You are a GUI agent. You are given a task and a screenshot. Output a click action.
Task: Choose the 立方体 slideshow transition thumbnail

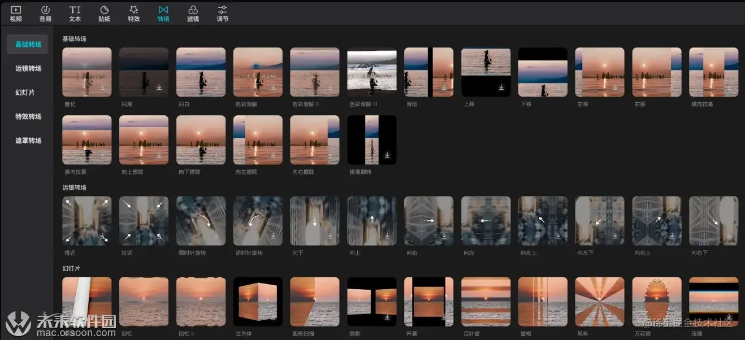pyautogui.click(x=258, y=302)
